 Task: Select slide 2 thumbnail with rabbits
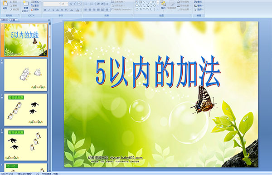click(25, 75)
